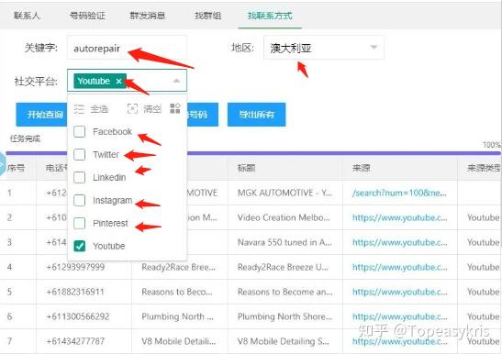Click the 标题 column header
Viewport: 502px width, 354px height.
246,168
